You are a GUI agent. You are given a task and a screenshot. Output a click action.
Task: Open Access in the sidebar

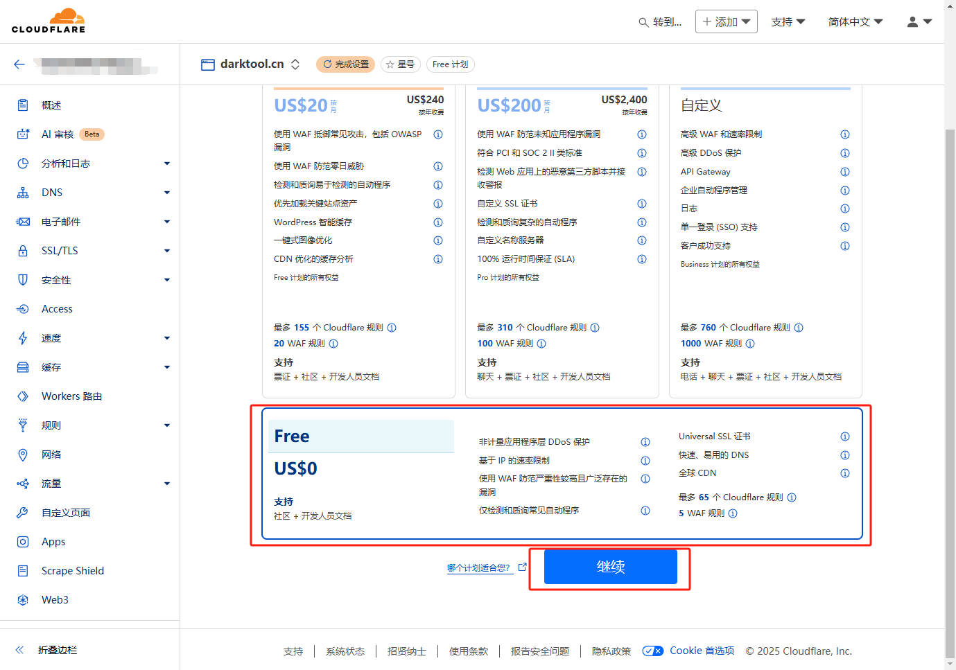point(57,309)
